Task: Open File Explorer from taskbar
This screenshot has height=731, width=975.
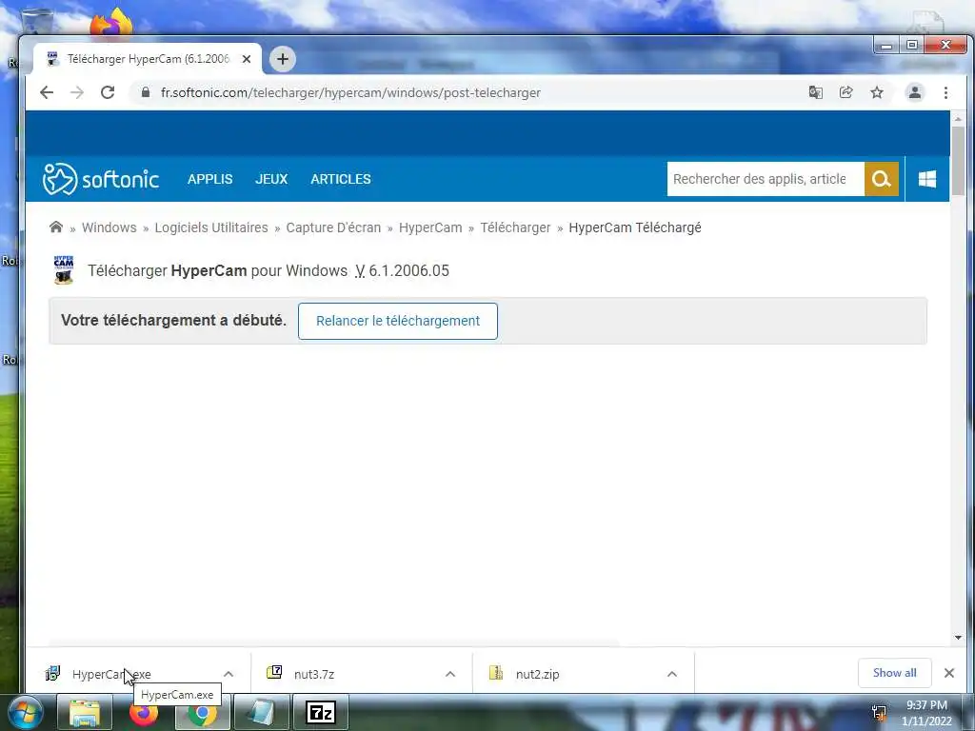Action: [85, 712]
